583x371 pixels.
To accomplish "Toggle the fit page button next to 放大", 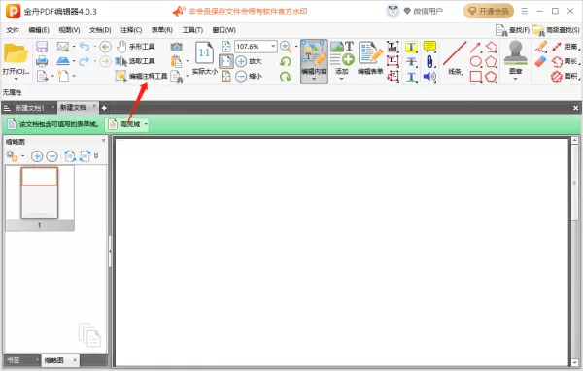I will [225, 61].
